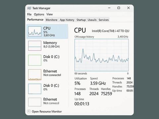Screen dimensions: 159x119
Task: Switch to the Useuils tab
Action: [92, 20]
